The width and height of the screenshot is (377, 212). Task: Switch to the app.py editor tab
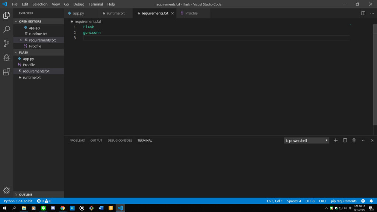click(x=81, y=13)
